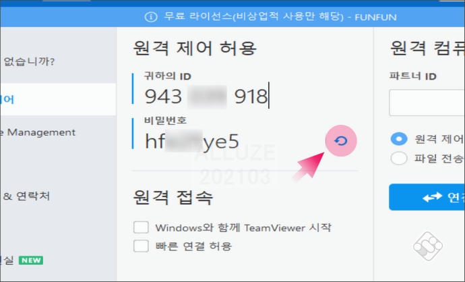
Task: Select the 원격 제어 radio button
Action: 399,139
